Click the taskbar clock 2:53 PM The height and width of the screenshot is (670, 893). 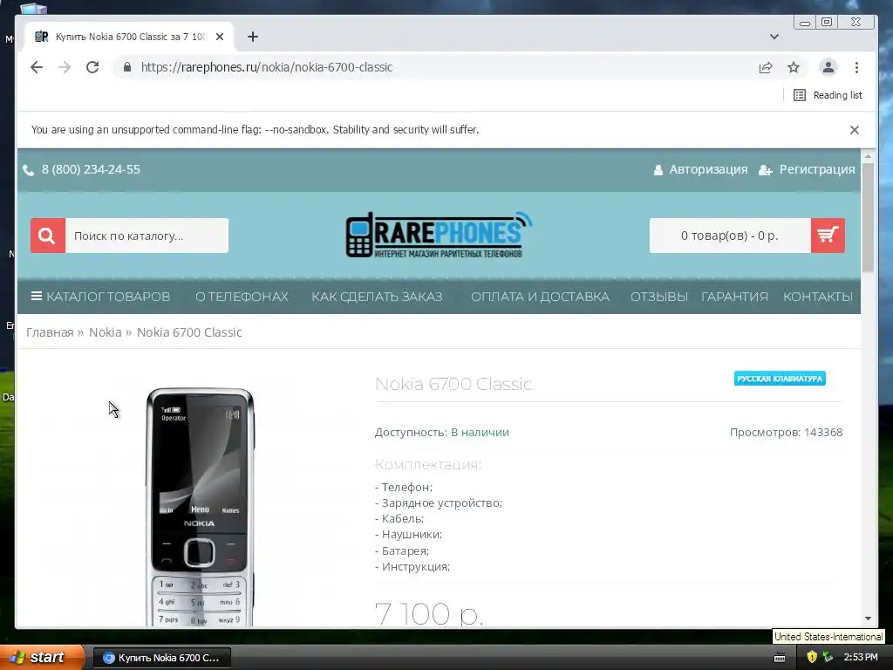pyautogui.click(x=861, y=658)
